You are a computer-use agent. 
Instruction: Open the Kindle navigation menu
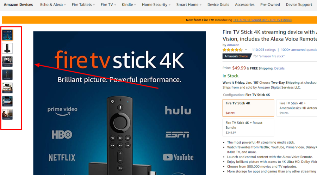(129, 5)
